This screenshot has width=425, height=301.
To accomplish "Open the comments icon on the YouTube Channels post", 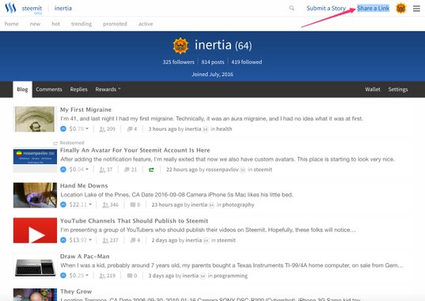I will point(133,240).
